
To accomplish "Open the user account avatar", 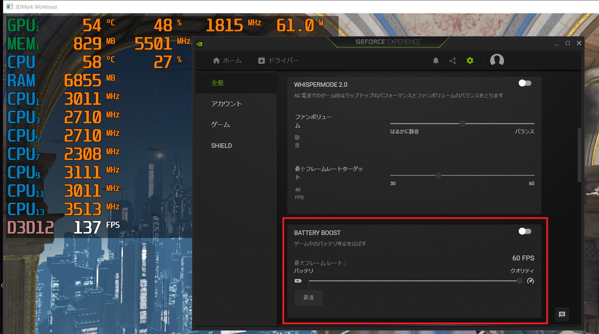I will 497,60.
